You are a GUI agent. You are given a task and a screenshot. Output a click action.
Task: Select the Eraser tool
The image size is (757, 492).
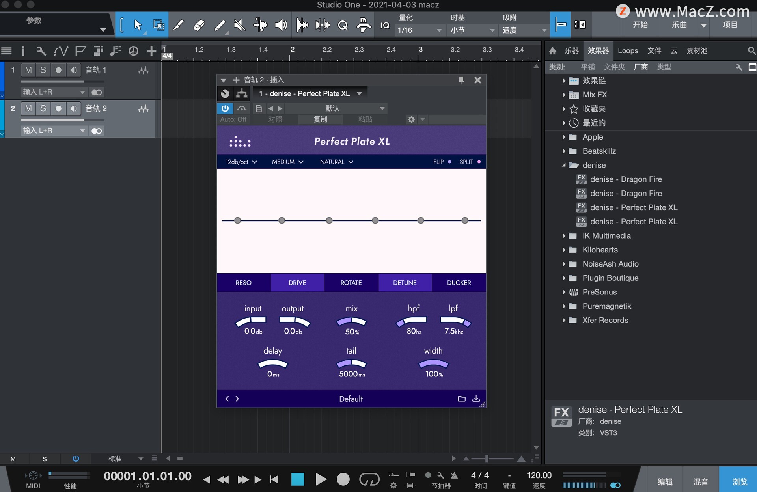(x=199, y=25)
